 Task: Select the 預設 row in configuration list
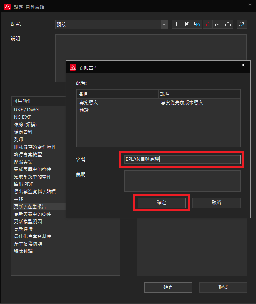coord(158,110)
